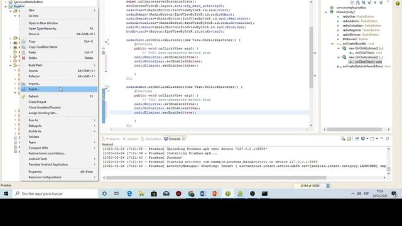Switch to the Declaration tab
This screenshot has height=226, width=402.
[151, 139]
